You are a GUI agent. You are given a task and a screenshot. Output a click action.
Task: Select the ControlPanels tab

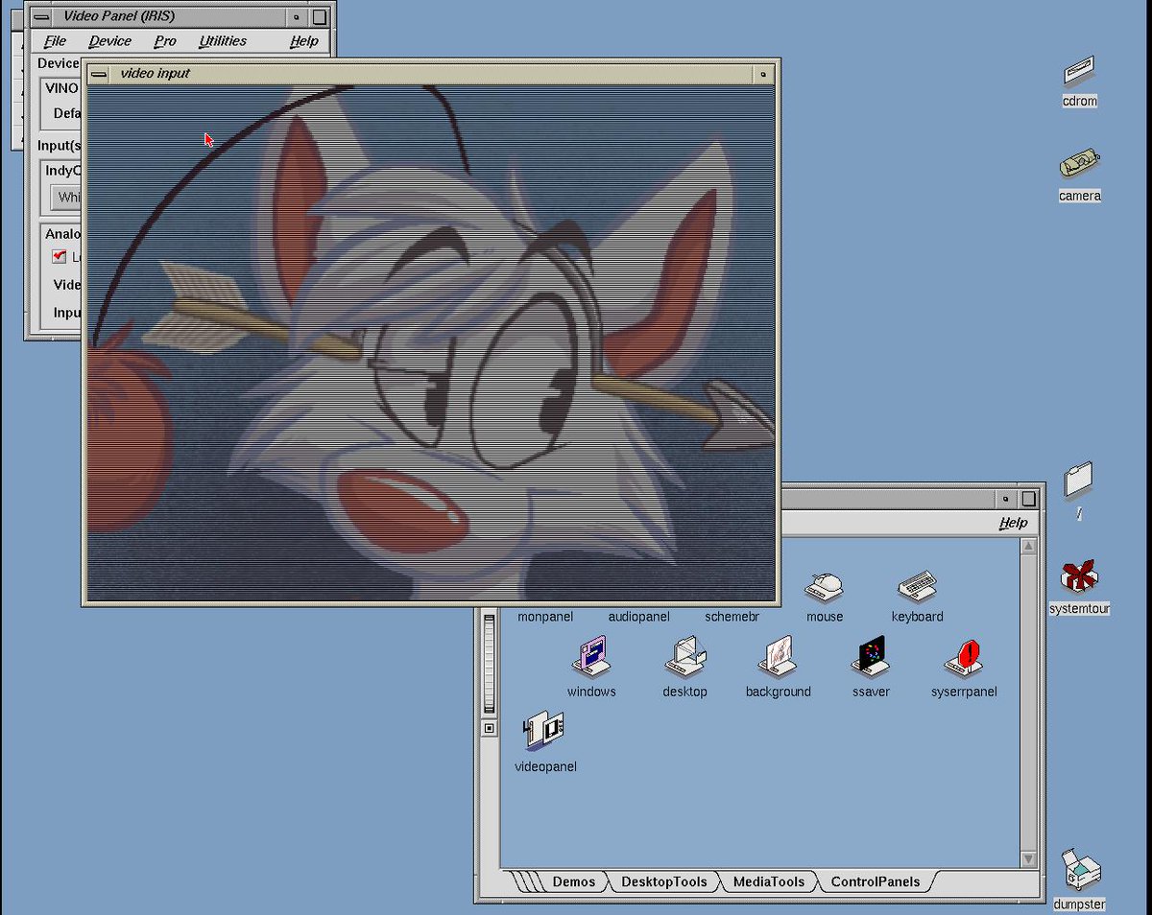click(x=875, y=881)
